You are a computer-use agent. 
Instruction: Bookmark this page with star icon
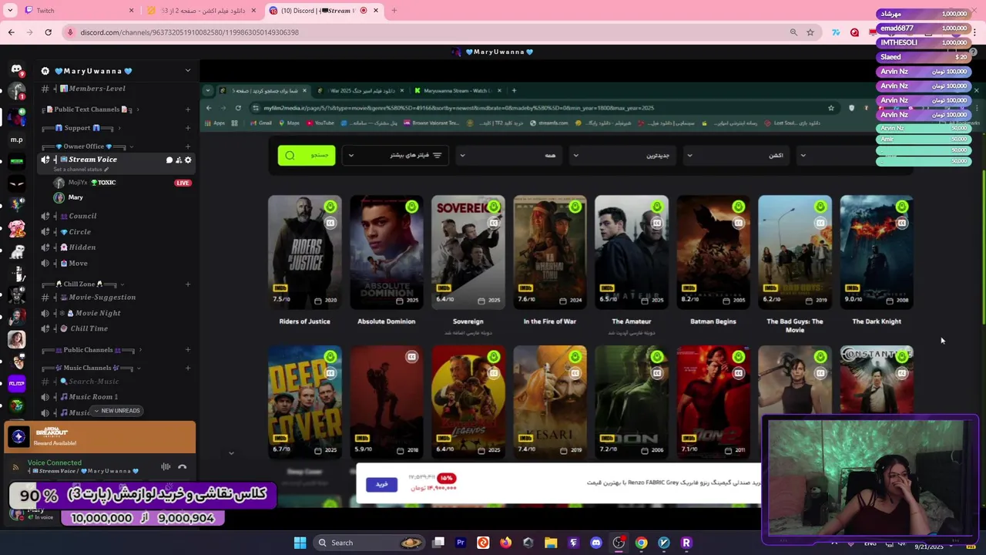click(x=810, y=32)
